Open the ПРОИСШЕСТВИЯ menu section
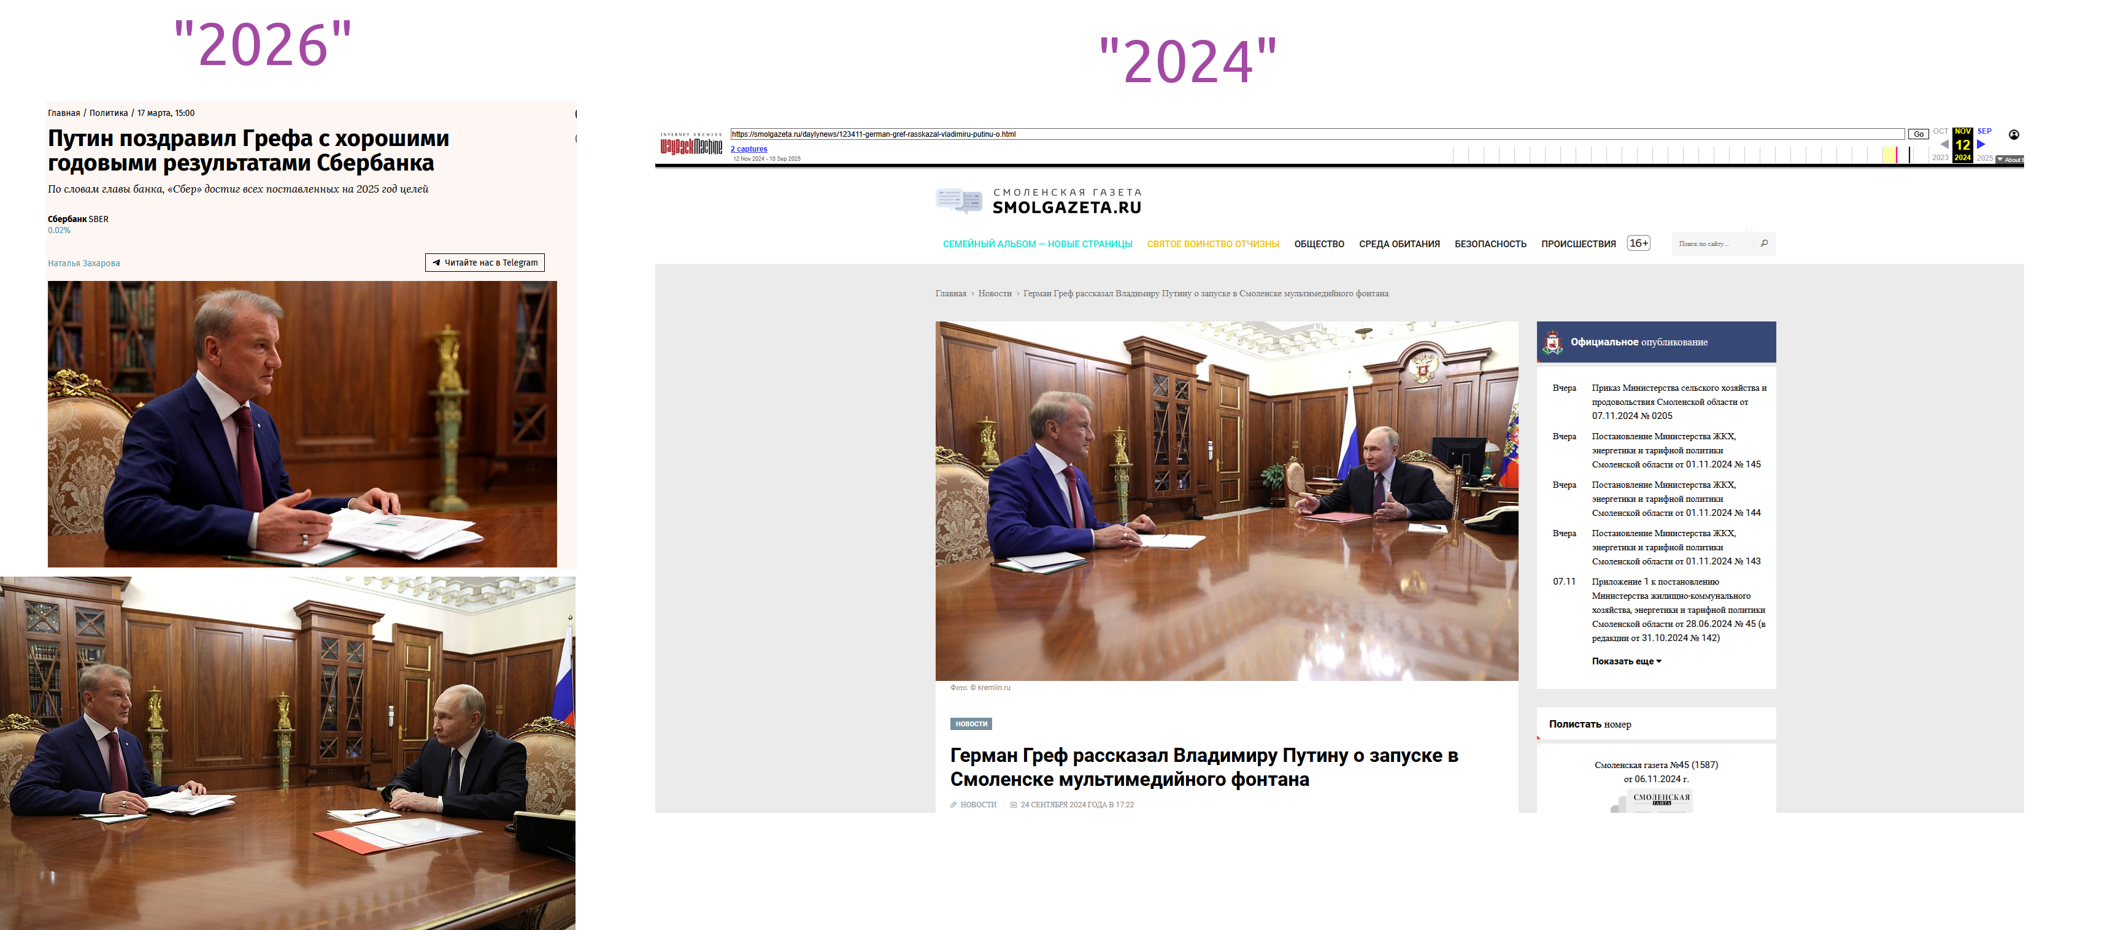2110x930 pixels. [1577, 244]
